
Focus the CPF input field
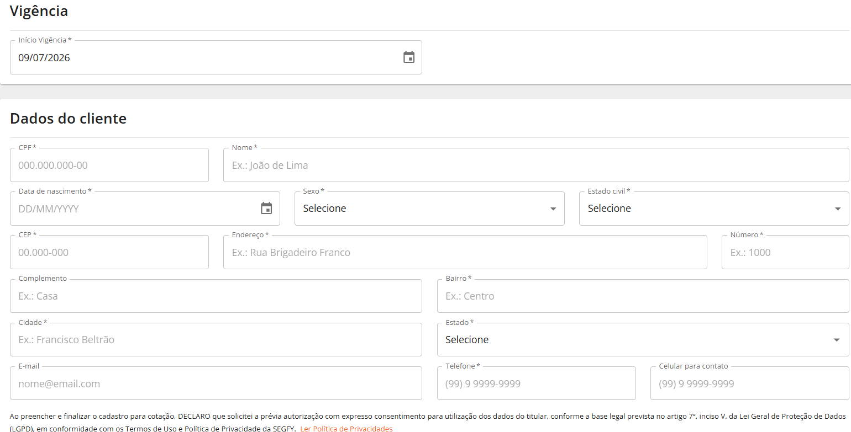tap(109, 165)
